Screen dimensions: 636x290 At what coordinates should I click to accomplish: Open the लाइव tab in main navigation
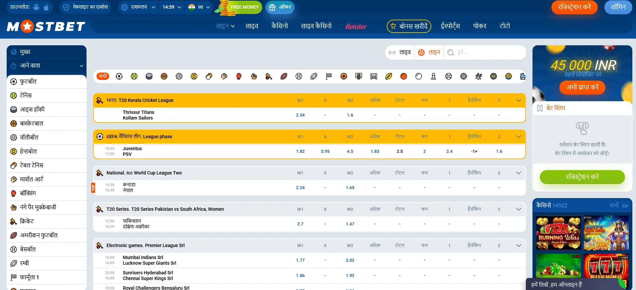(252, 26)
